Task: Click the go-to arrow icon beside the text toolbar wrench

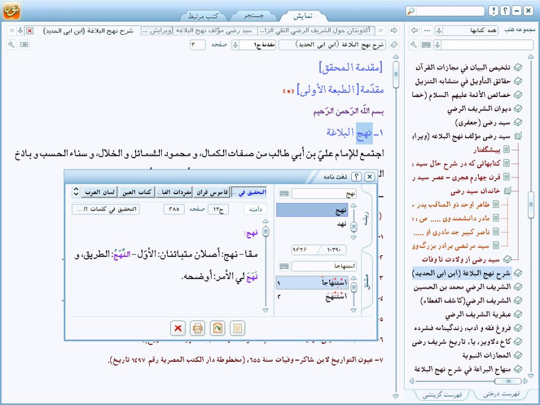Action: click(24, 45)
